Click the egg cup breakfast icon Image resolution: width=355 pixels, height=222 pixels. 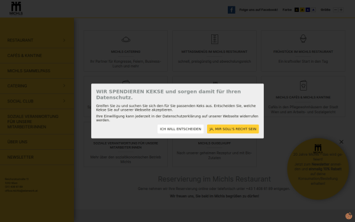(x=303, y=38)
